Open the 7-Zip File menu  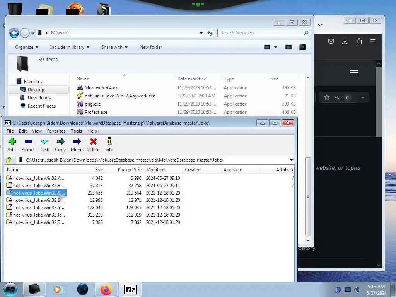[x=10, y=131]
